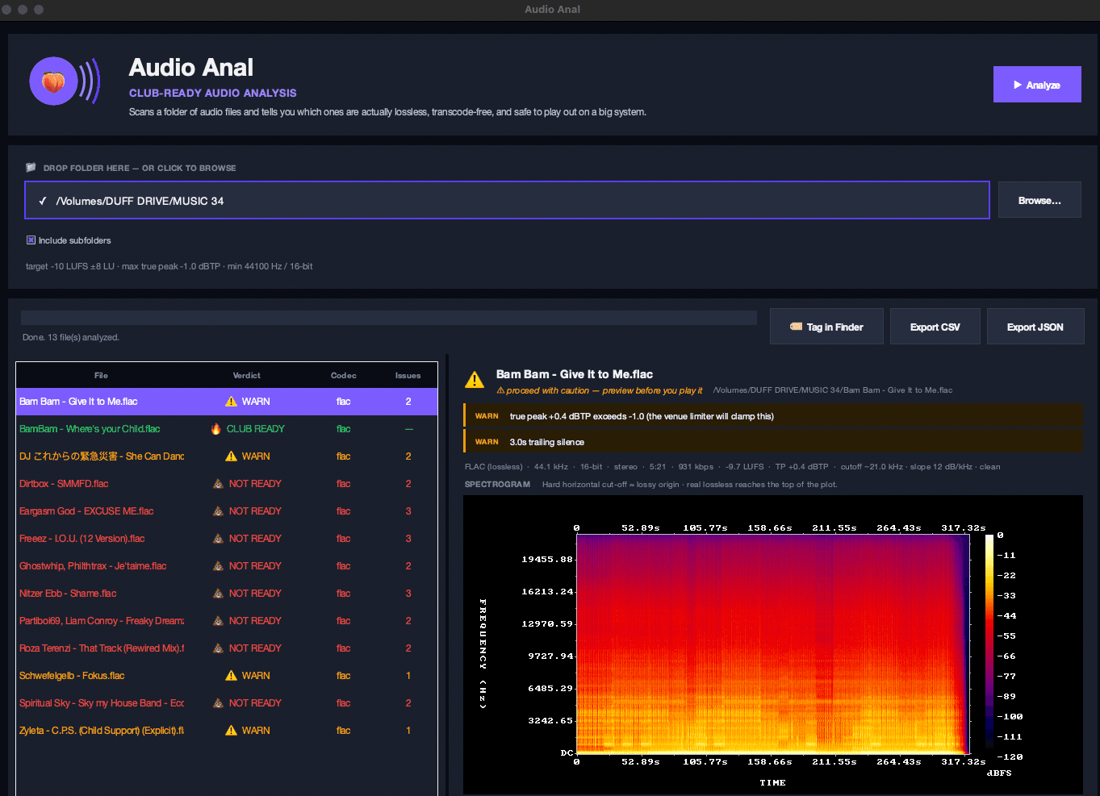Click the SPECTROGRAM section label
Viewport: 1100px width, 796px height.
tap(497, 485)
